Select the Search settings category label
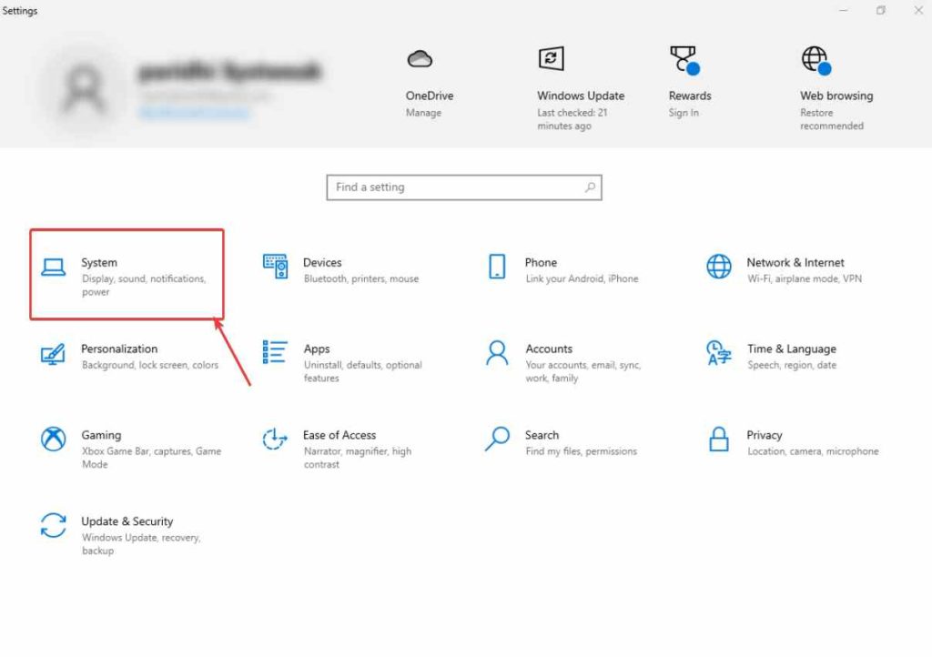Image resolution: width=932 pixels, height=657 pixels. click(x=542, y=435)
